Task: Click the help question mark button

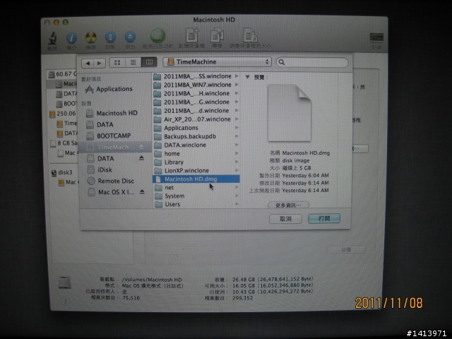Action: 65,302
